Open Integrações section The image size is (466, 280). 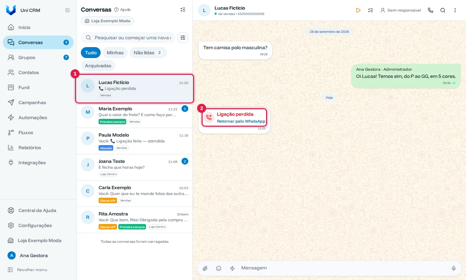tap(38, 163)
